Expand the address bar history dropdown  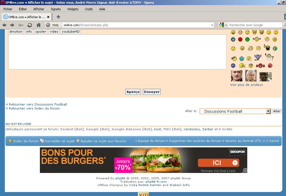pos(212,25)
